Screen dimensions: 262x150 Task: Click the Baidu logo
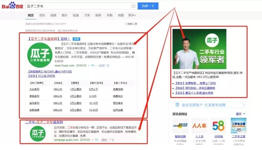pos(12,6)
